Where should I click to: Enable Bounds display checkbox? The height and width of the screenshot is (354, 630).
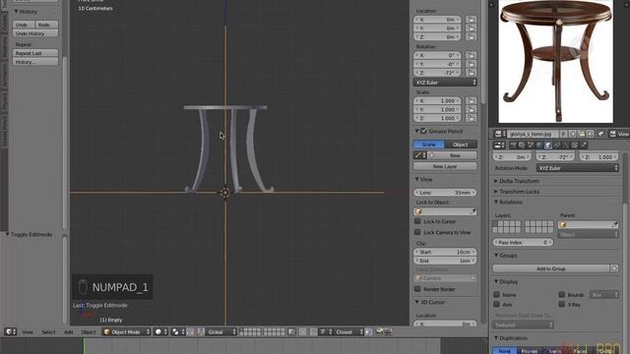[x=562, y=295]
